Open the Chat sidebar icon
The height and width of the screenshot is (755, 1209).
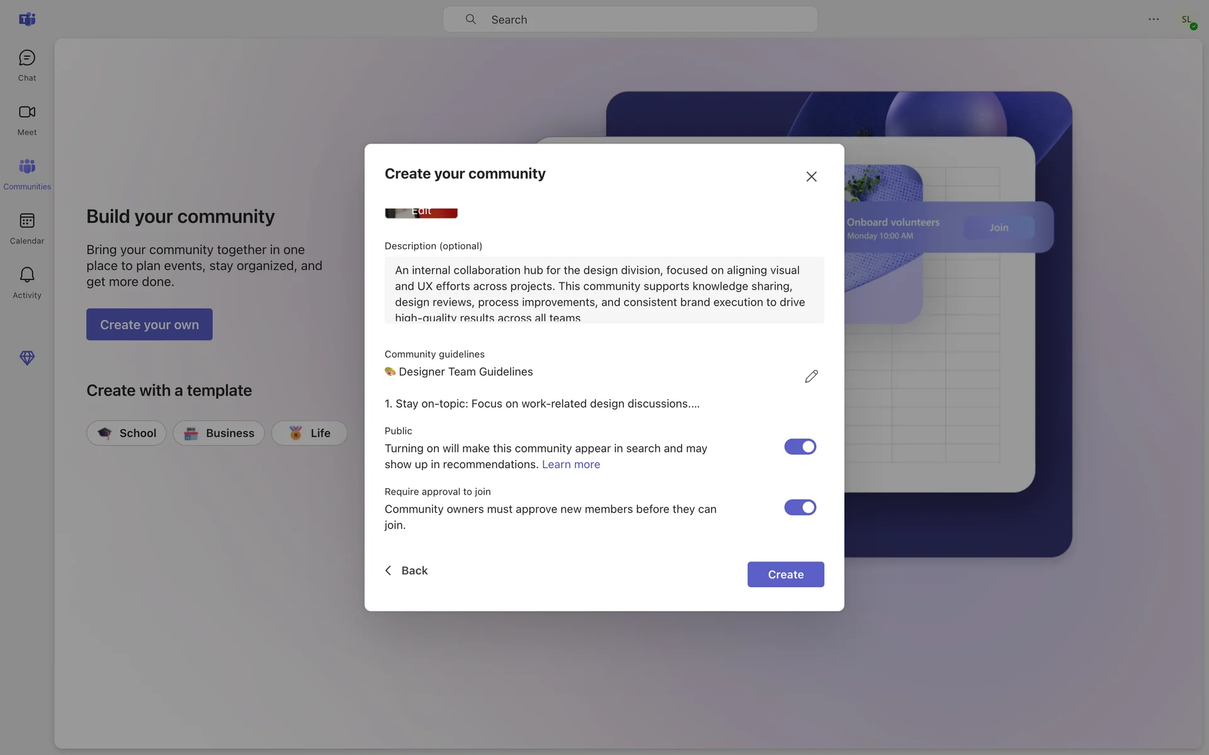[26, 59]
